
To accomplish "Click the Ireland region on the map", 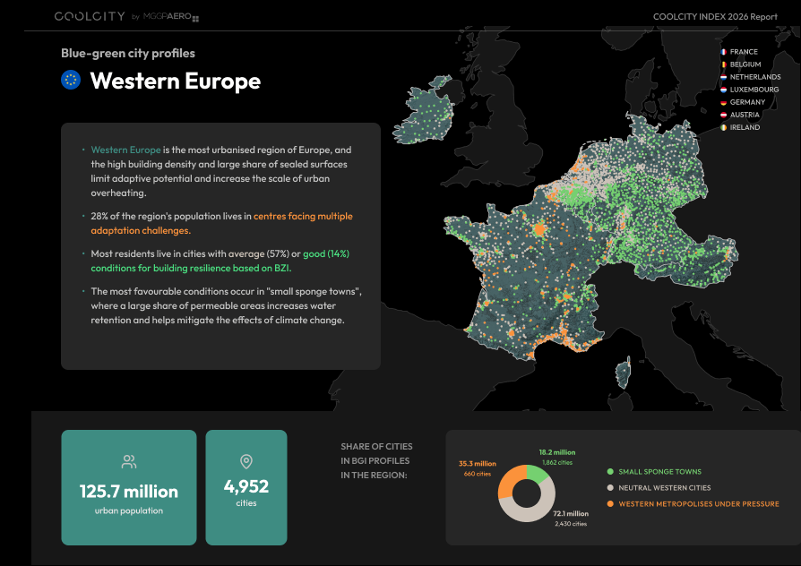I will (x=424, y=112).
